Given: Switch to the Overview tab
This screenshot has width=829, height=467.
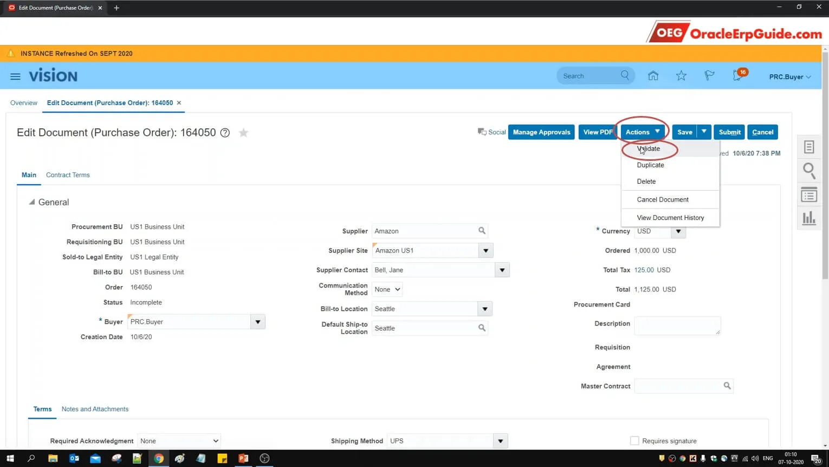Looking at the screenshot, I should [x=24, y=103].
